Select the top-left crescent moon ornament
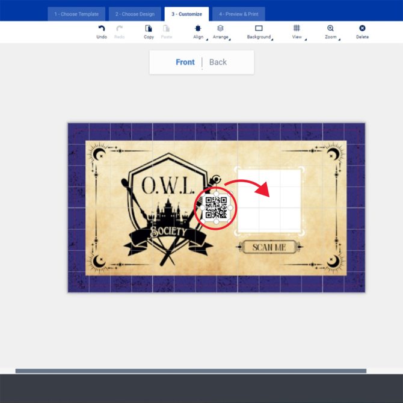The height and width of the screenshot is (403, 403). pyautogui.click(x=99, y=154)
